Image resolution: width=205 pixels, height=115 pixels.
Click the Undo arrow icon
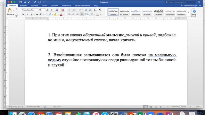tap(29, 2)
